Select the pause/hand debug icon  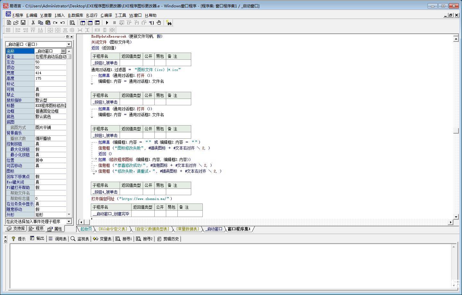[159, 22]
